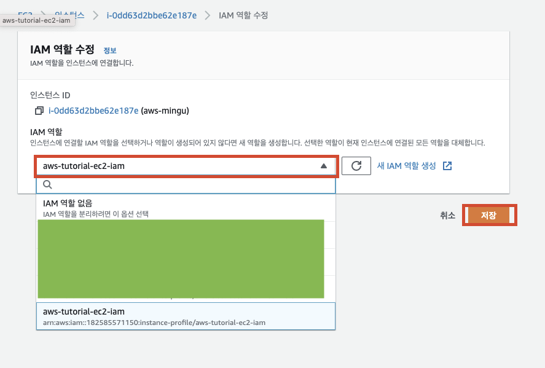Click the 저장 button
Viewport: 545px width, 368px height.
pyautogui.click(x=489, y=215)
